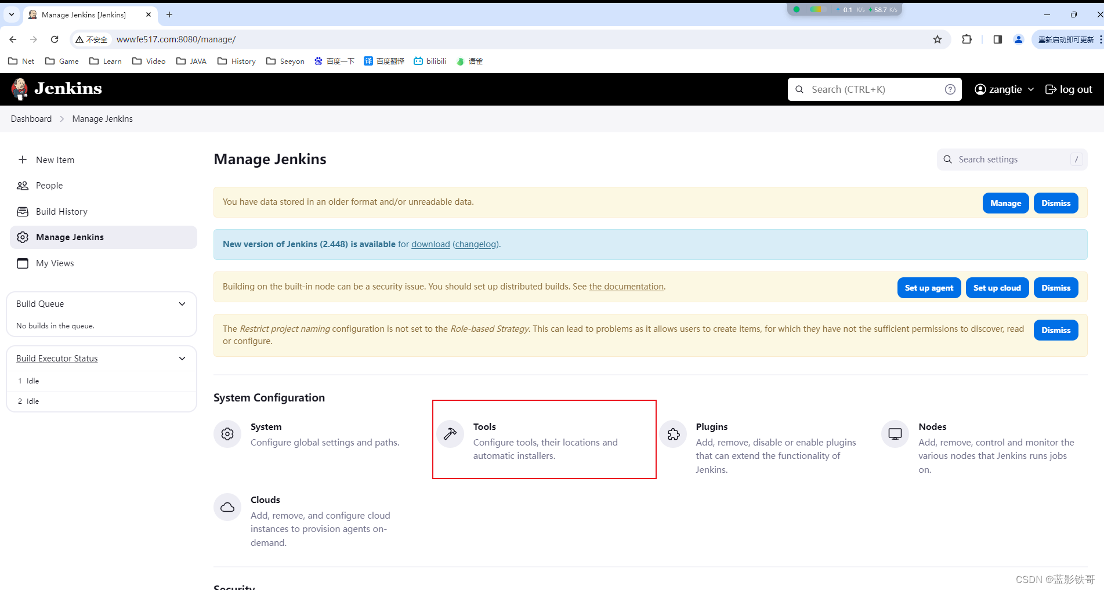This screenshot has height=590, width=1104.
Task: Open the changelog link
Action: click(x=476, y=244)
